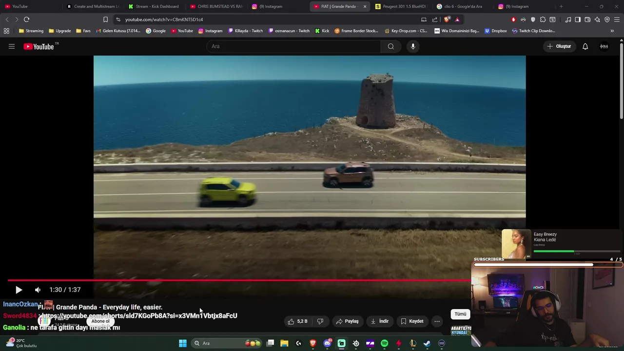Viewport: 624px width, 351px height.
Task: Start voice search with the microphone
Action: point(413,46)
